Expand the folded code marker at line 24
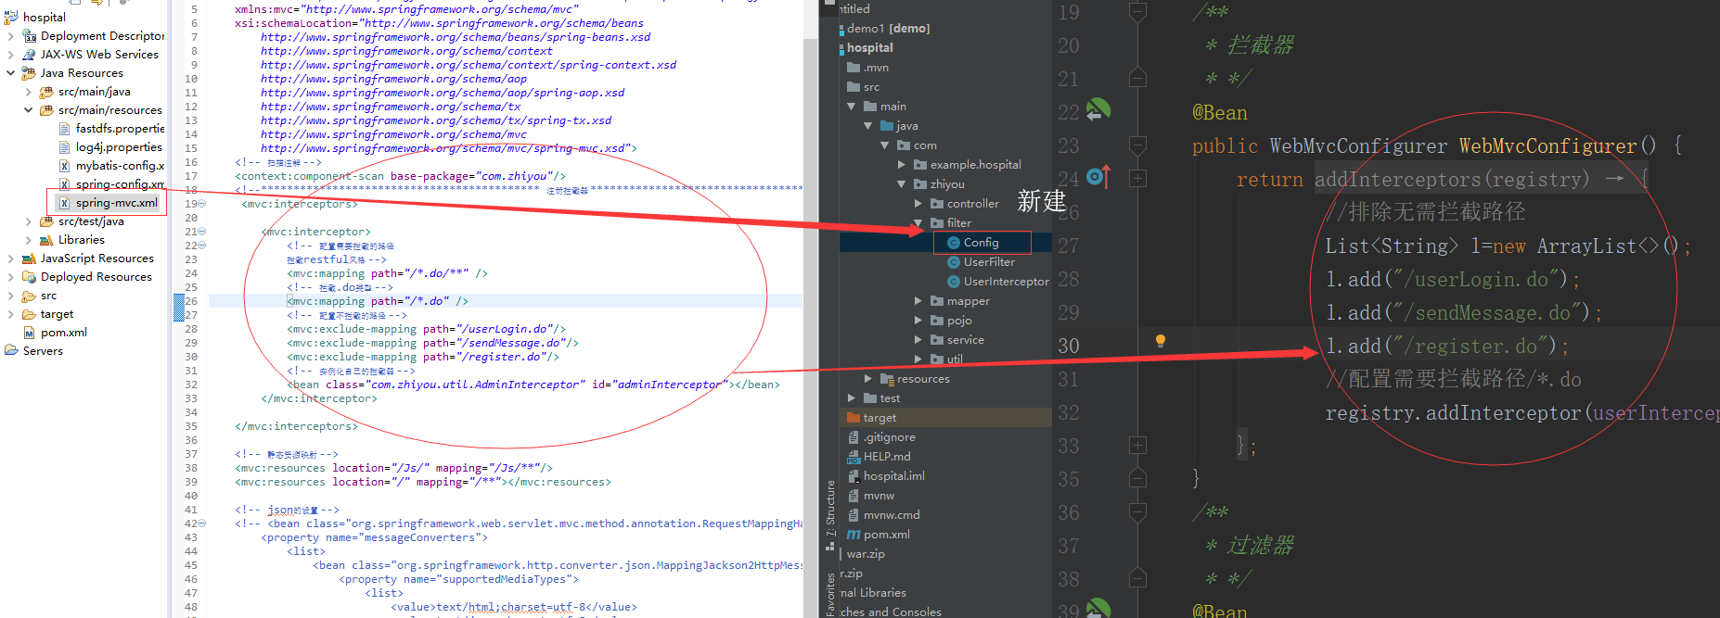Image resolution: width=1720 pixels, height=618 pixels. pos(1138,178)
